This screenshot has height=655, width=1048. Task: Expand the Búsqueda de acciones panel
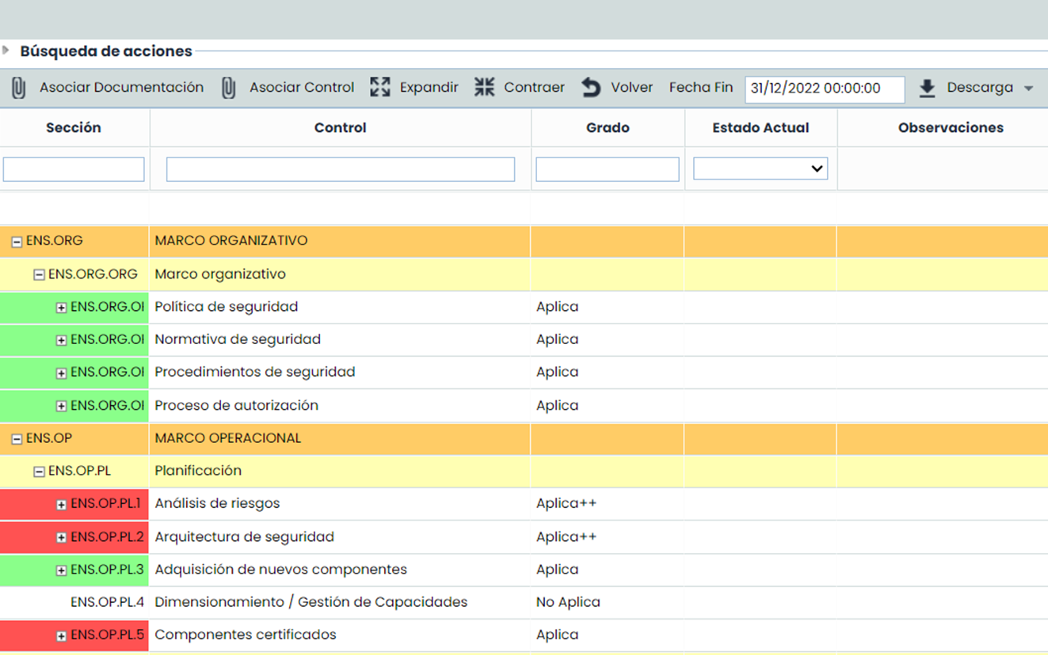click(6, 51)
